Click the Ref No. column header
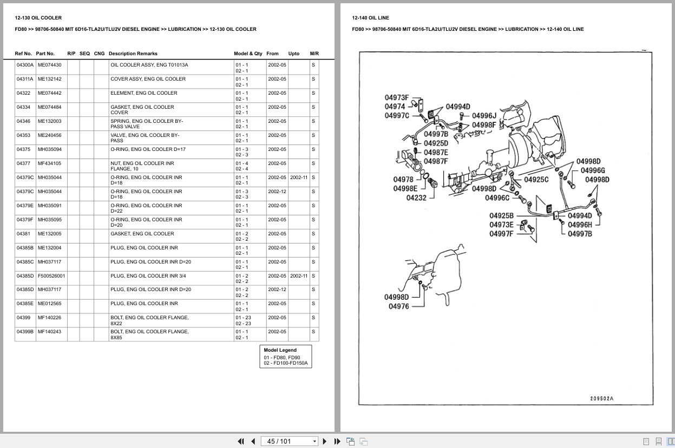Image resolution: width=675 pixels, height=448 pixels. pos(23,54)
